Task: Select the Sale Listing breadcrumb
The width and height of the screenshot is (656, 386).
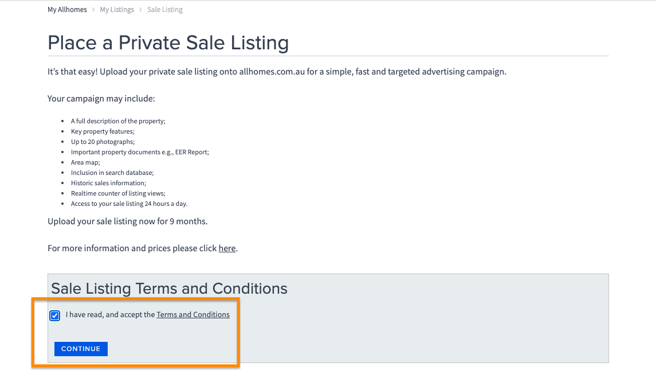Action: pos(165,10)
